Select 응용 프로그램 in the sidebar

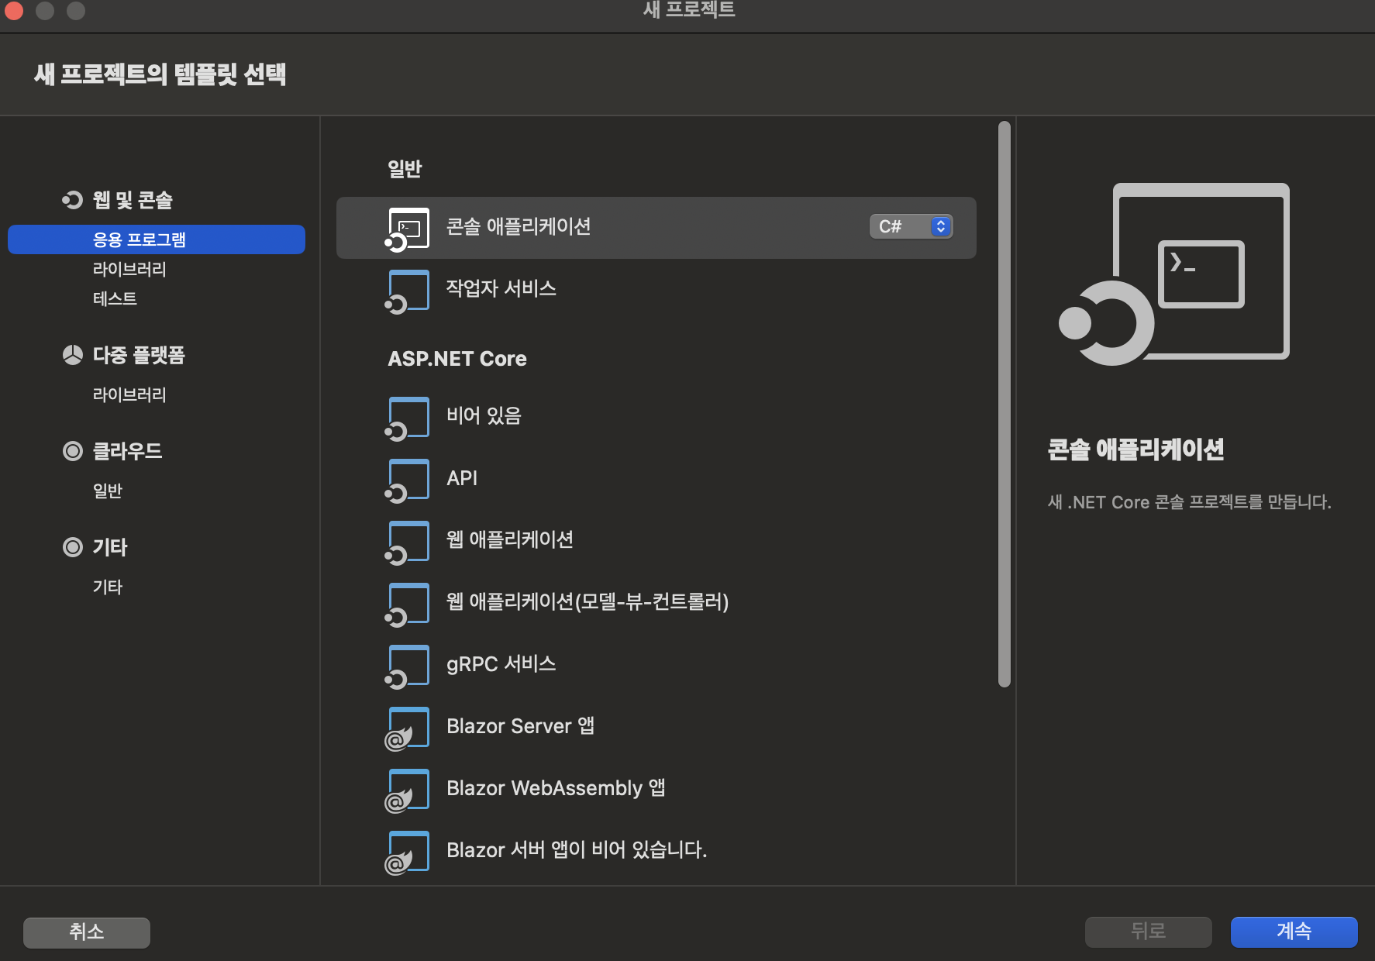[157, 239]
